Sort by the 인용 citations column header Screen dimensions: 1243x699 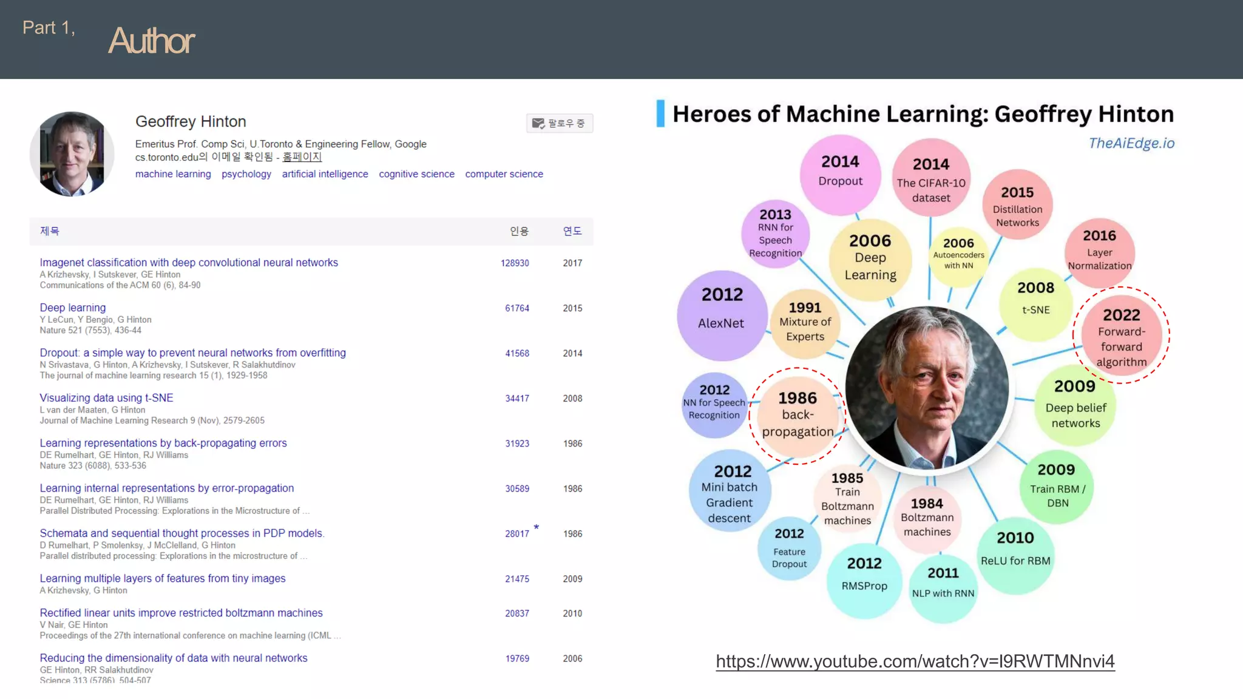pos(520,231)
